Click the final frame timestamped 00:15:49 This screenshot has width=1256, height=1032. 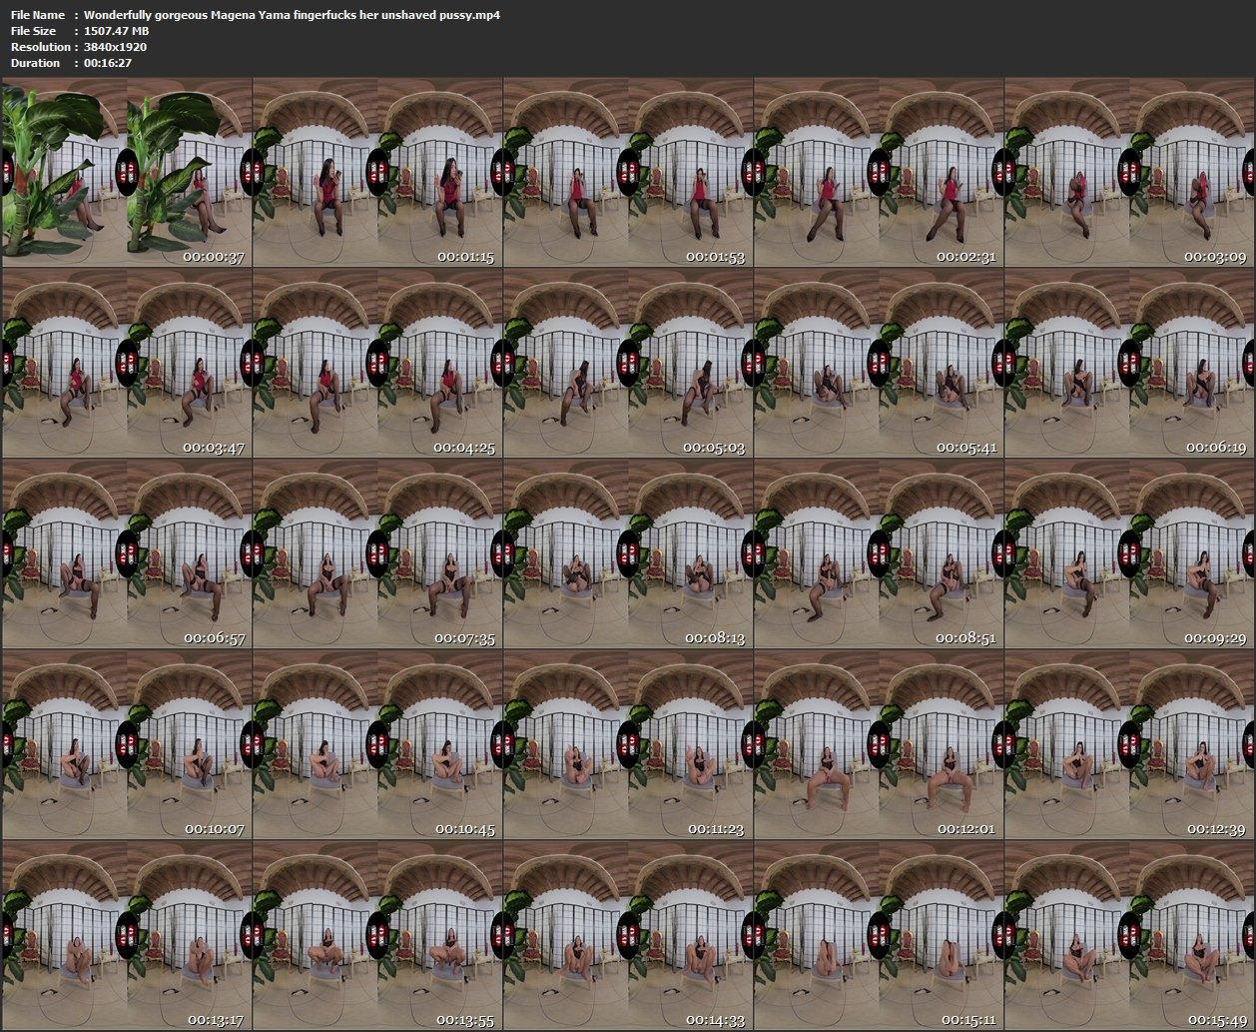tap(1129, 935)
